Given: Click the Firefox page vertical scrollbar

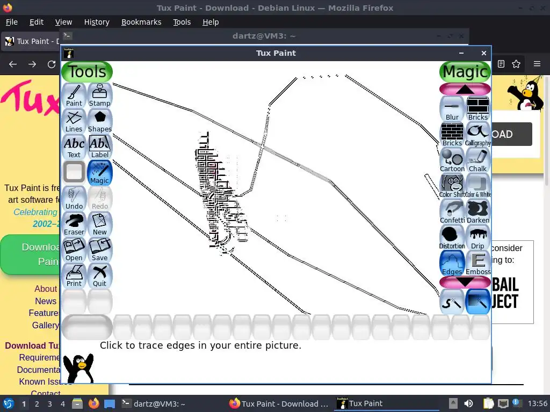Looking at the screenshot, I should [547, 130].
